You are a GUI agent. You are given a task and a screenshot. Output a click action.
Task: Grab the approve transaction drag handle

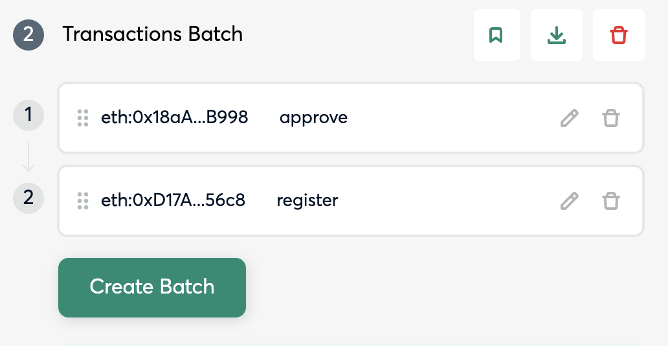coord(83,118)
